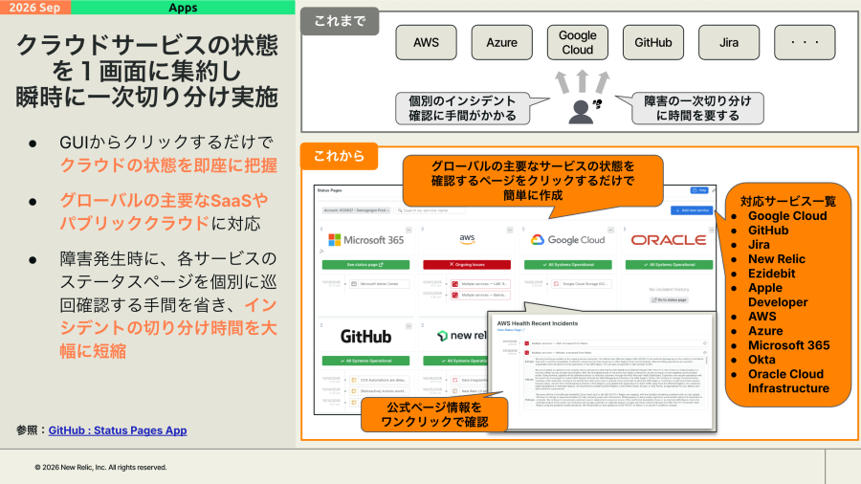The height and width of the screenshot is (484, 861).
Task: Click New Relic in 対応サービス一覧 list
Action: click(777, 259)
